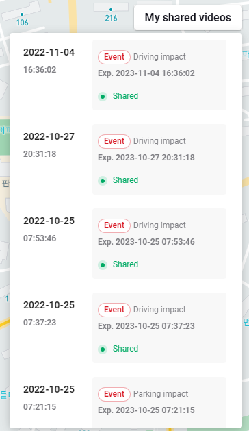Open shared video card expiring 2023-11-04 16:36:02
Image resolution: width=249 pixels, height=431 pixels.
pos(159,75)
